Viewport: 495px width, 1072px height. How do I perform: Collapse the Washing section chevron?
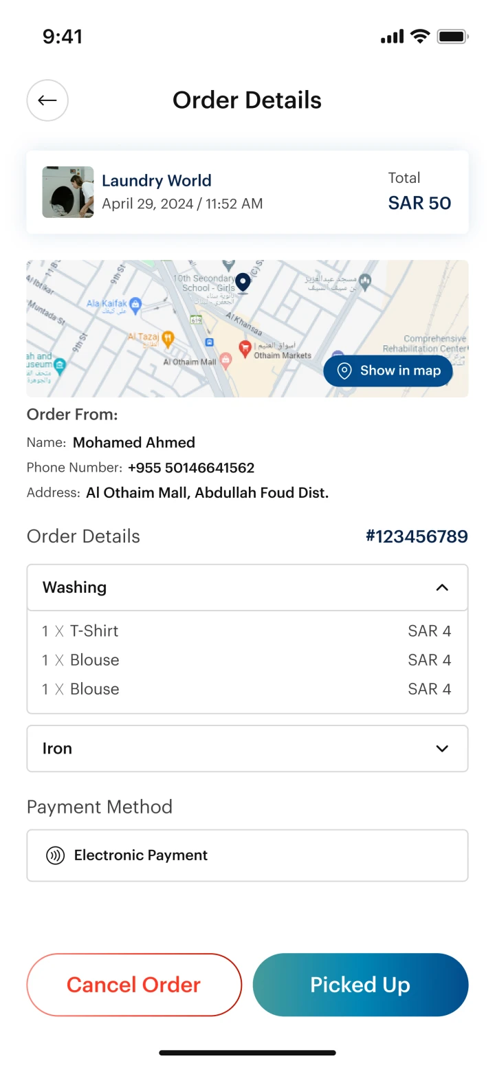tap(442, 587)
